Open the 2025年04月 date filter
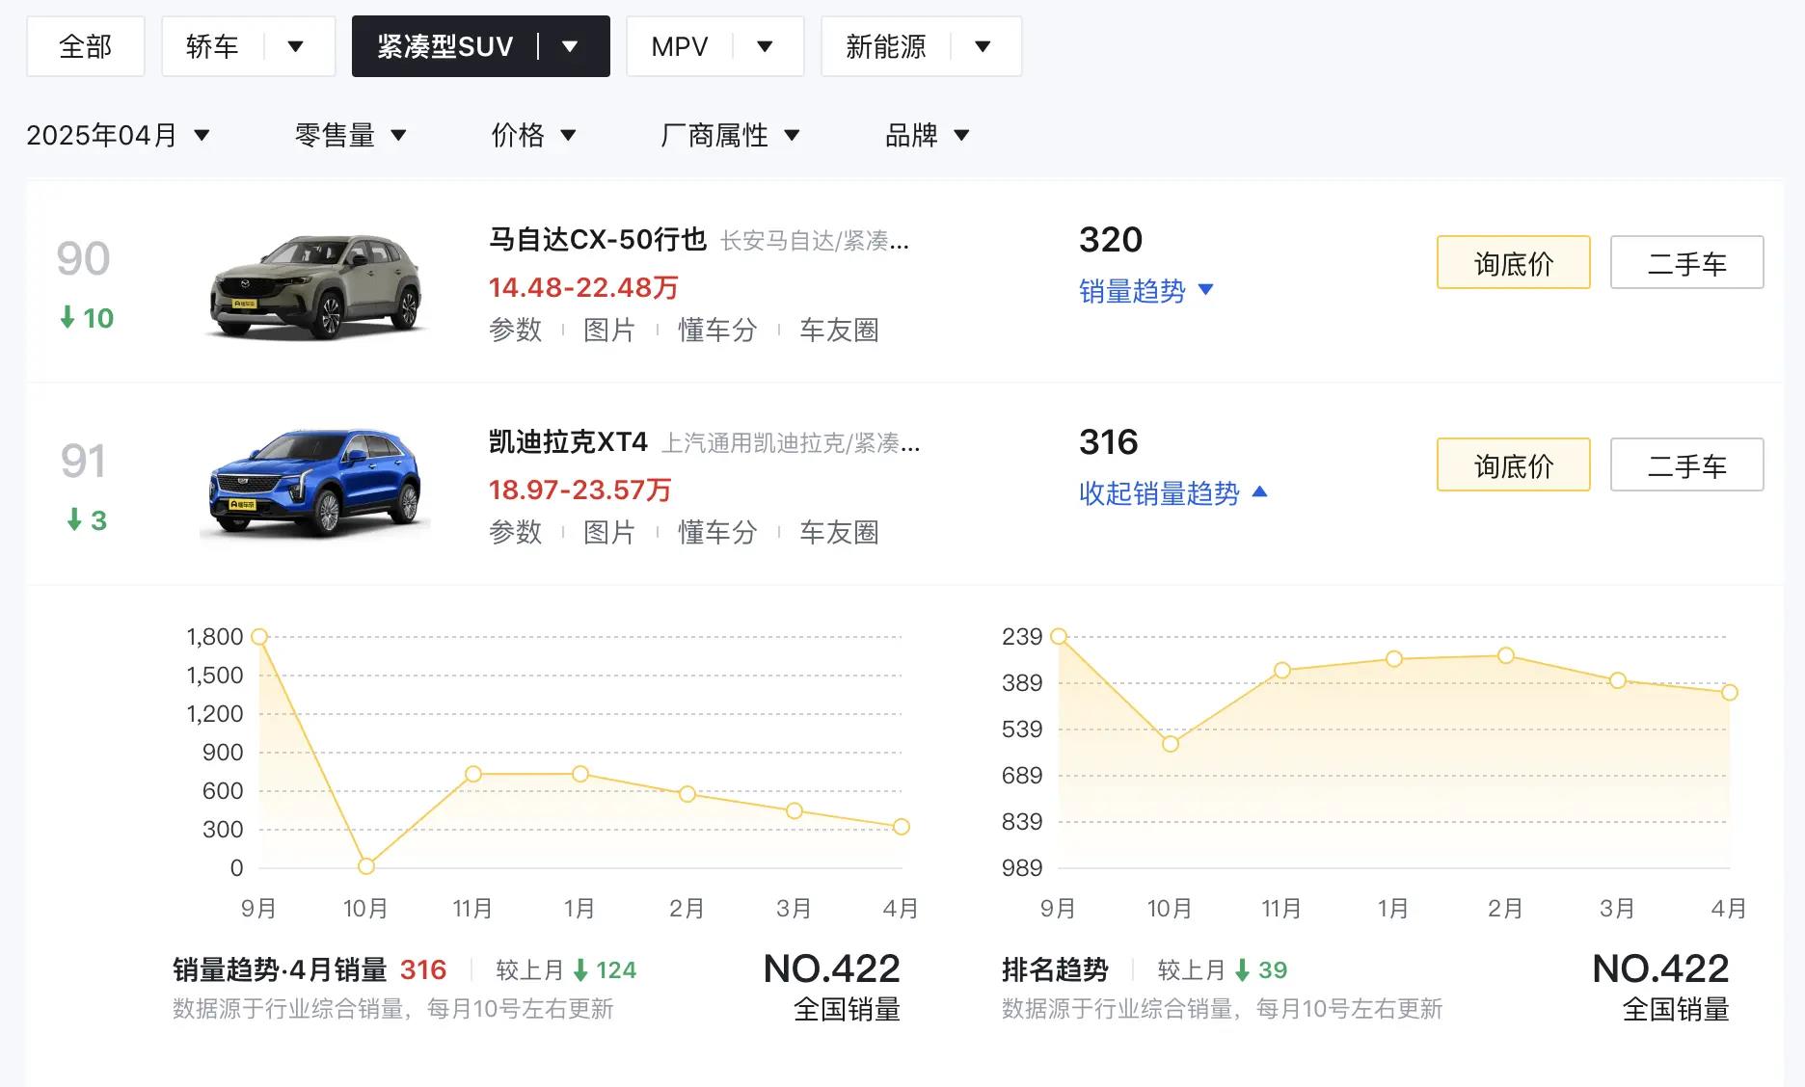1805x1087 pixels. [118, 135]
